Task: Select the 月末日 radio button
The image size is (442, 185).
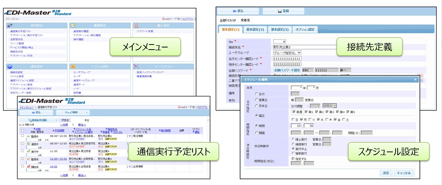Action: point(257,106)
